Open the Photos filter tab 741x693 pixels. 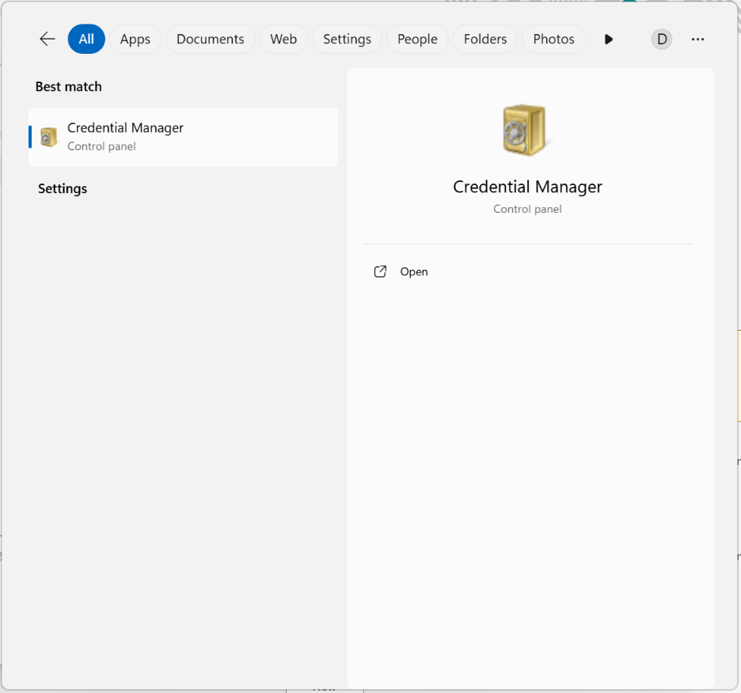[553, 39]
